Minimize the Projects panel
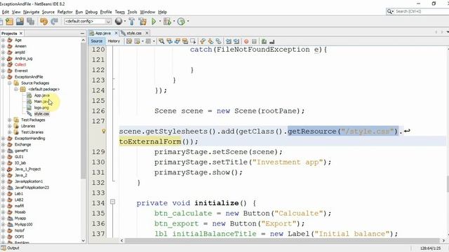 point(83,34)
